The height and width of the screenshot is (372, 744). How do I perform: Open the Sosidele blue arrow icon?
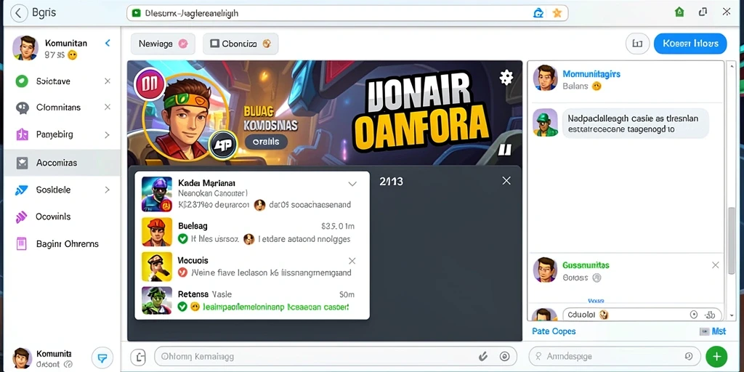click(x=22, y=190)
